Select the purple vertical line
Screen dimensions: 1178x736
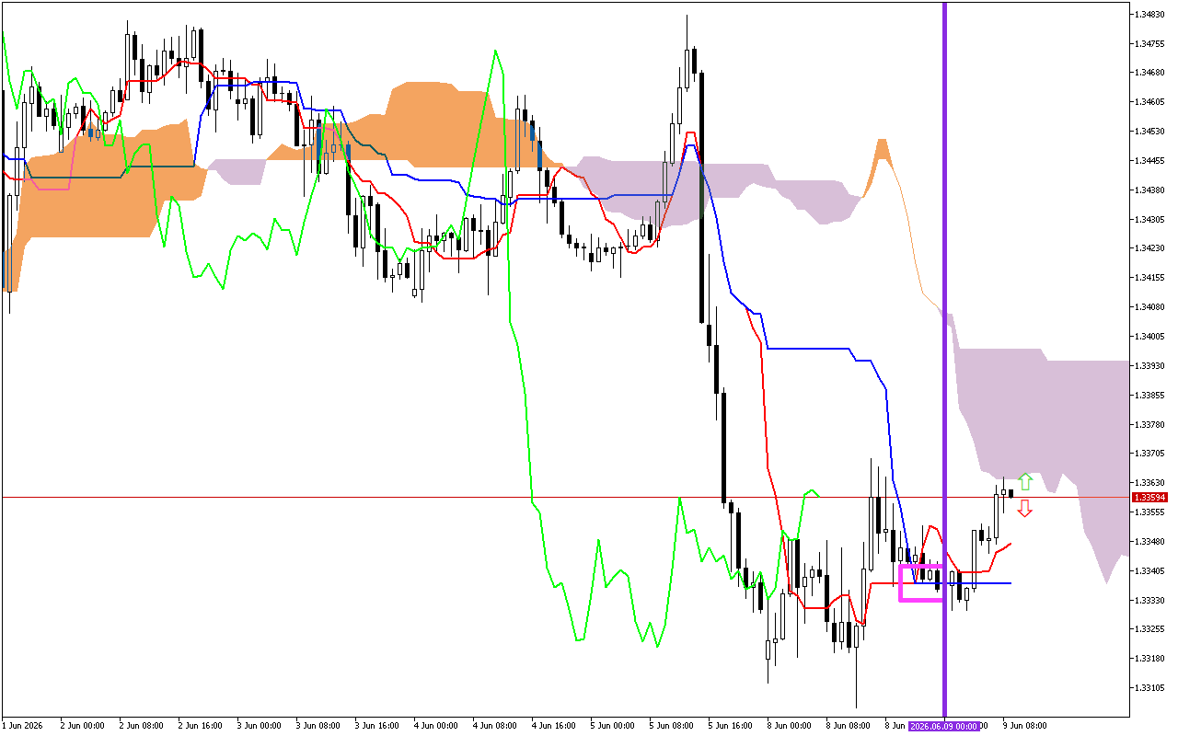coord(944,359)
